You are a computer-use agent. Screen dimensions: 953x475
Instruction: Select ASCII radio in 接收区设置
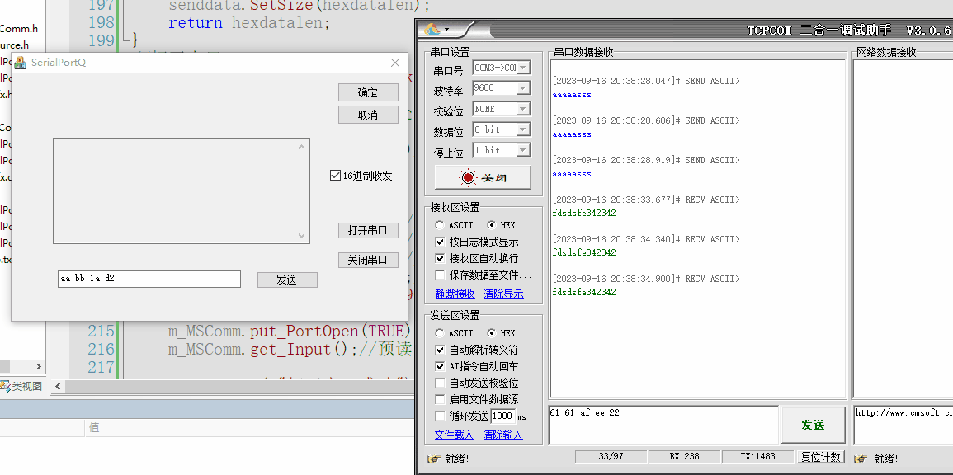point(440,225)
